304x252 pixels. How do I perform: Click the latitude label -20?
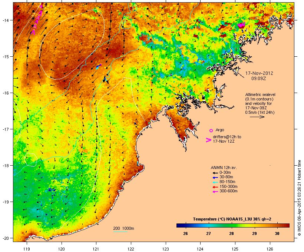[6, 238]
